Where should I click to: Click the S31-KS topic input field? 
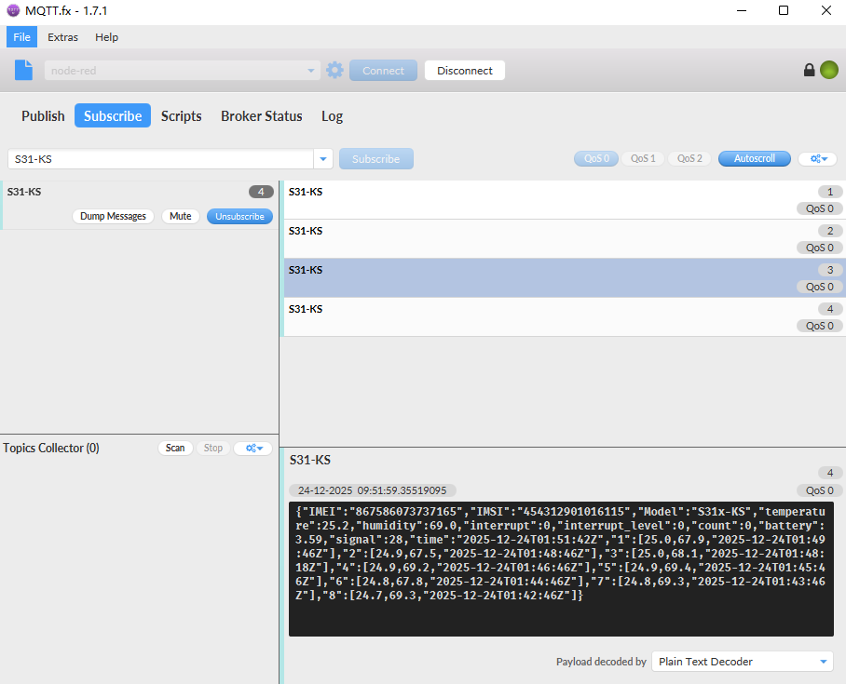click(x=161, y=159)
